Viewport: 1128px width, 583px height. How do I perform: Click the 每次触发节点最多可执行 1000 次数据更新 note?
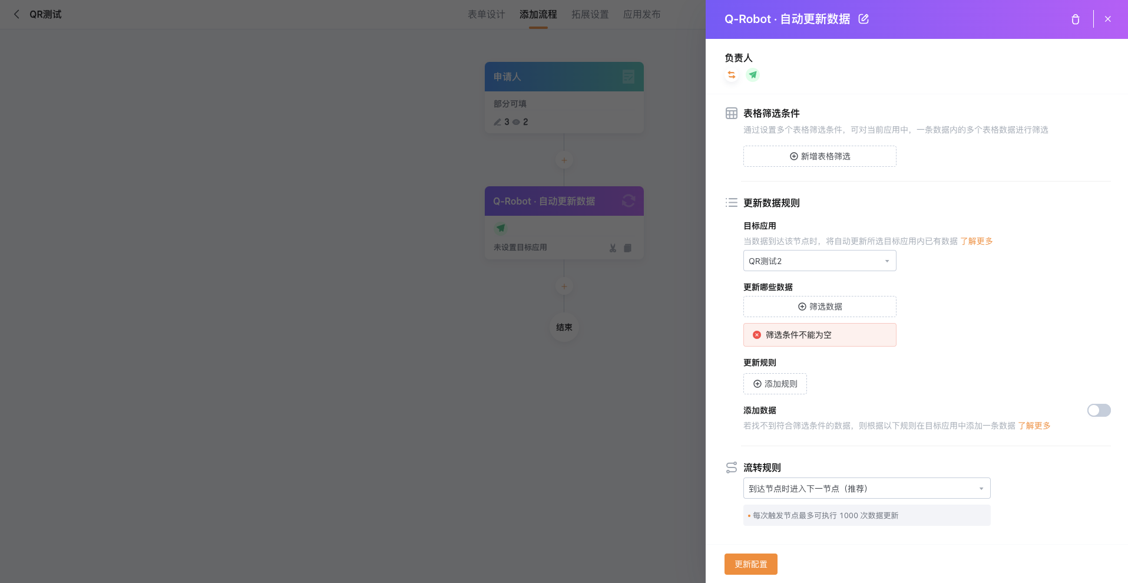[x=866, y=515]
